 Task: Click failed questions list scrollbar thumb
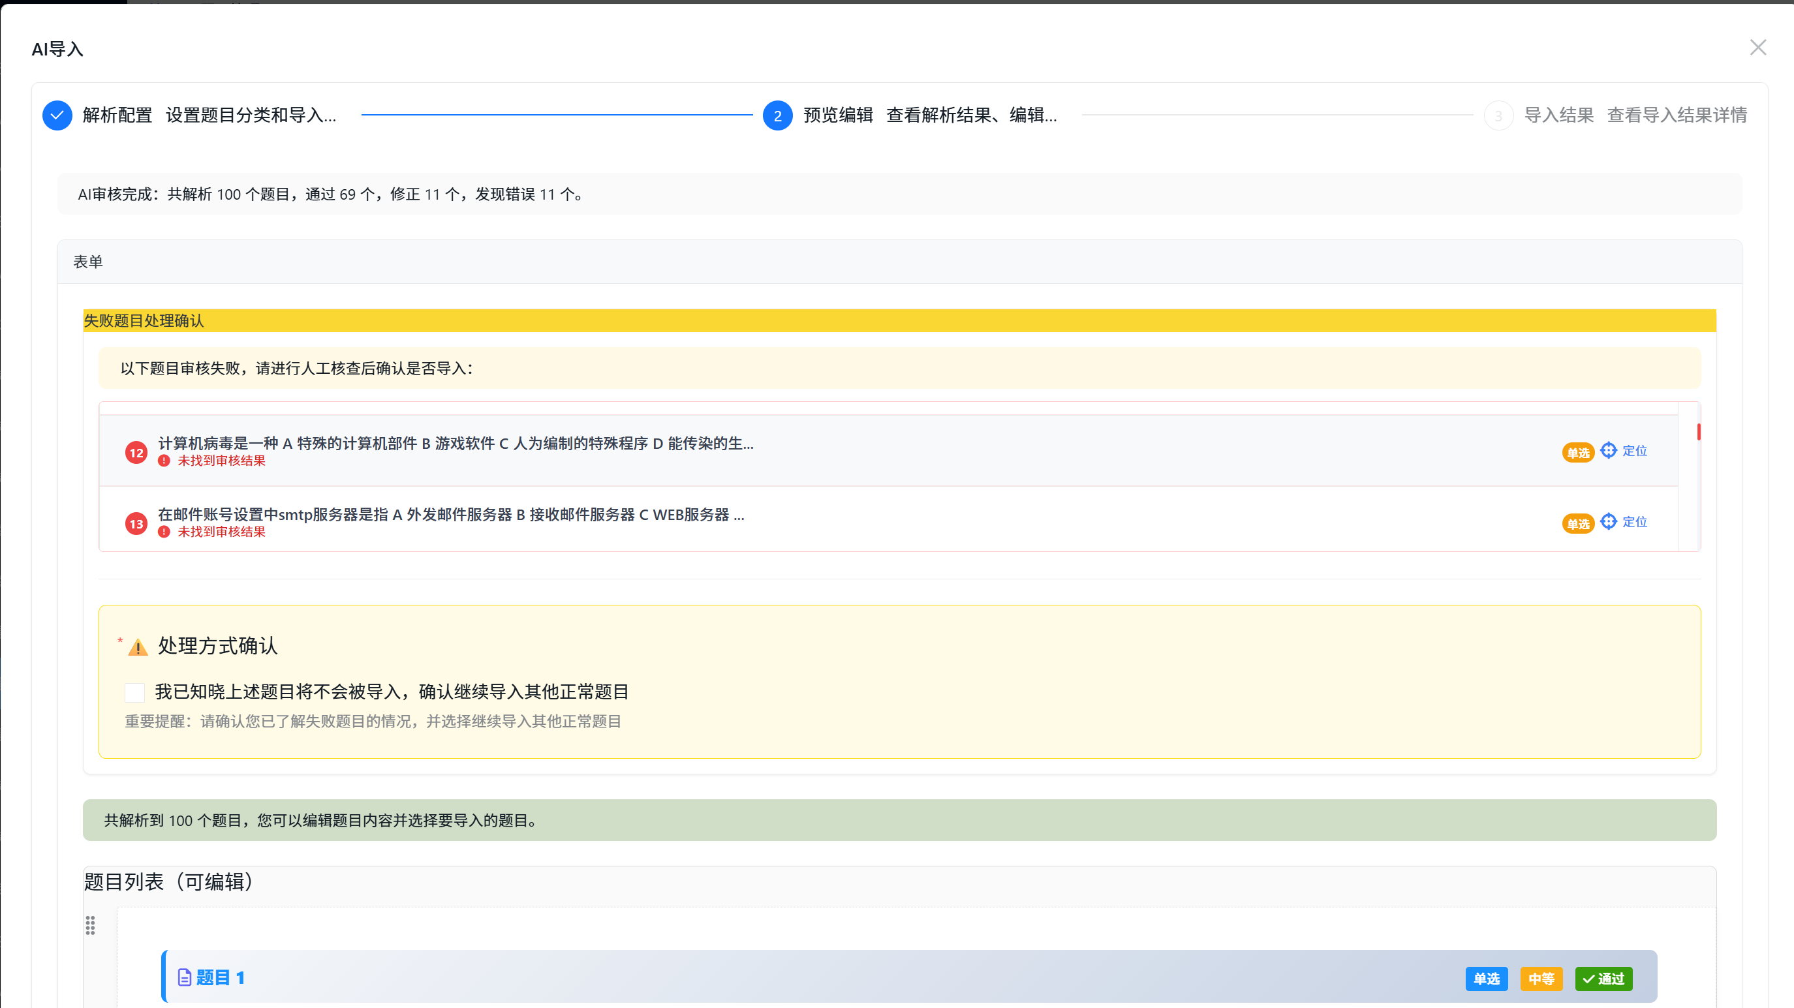click(x=1699, y=432)
